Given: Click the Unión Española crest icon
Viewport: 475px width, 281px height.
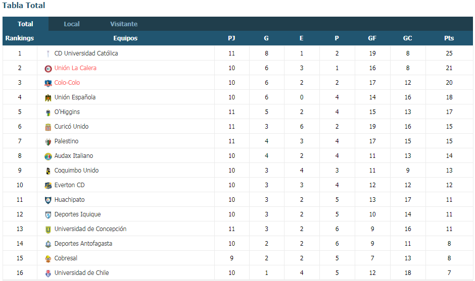Looking at the screenshot, I should (x=48, y=97).
